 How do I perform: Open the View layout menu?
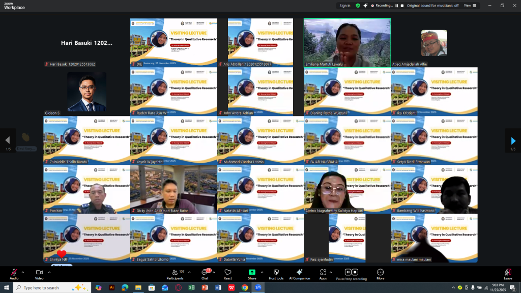tap(469, 6)
